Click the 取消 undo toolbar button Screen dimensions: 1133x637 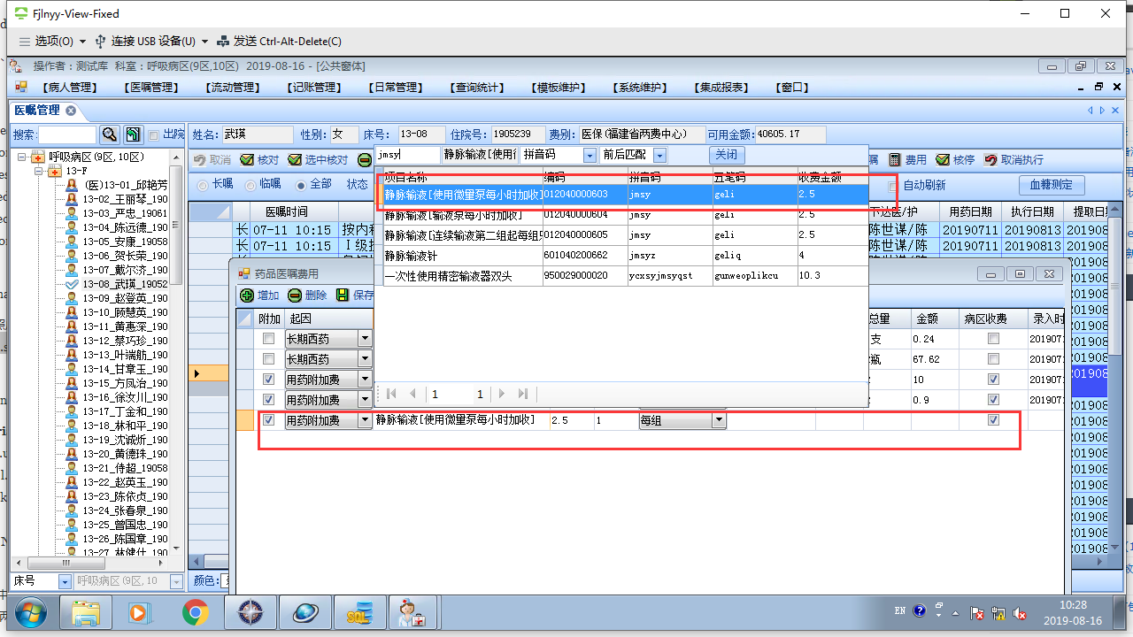pyautogui.click(x=212, y=160)
